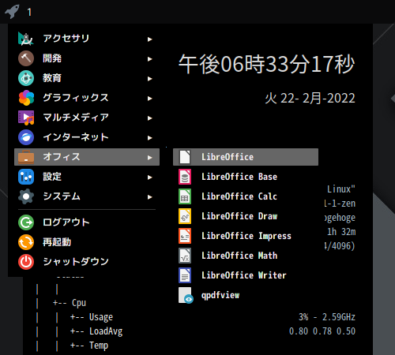The image size is (395, 355).
Task: Click the 再起動 orange icon
Action: [26, 242]
